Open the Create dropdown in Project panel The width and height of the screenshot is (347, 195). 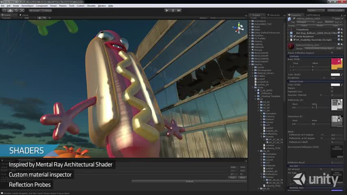point(254,18)
